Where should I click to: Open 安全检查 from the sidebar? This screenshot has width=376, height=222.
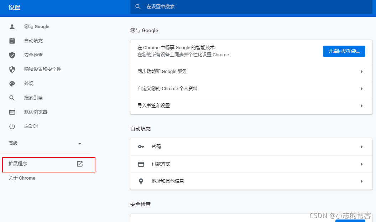33,55
